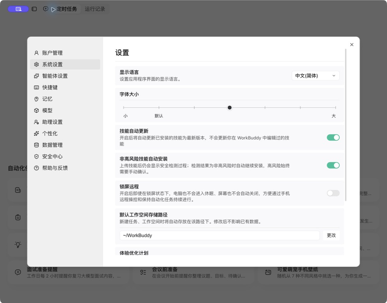Open 个性化 text entry

click(x=50, y=133)
